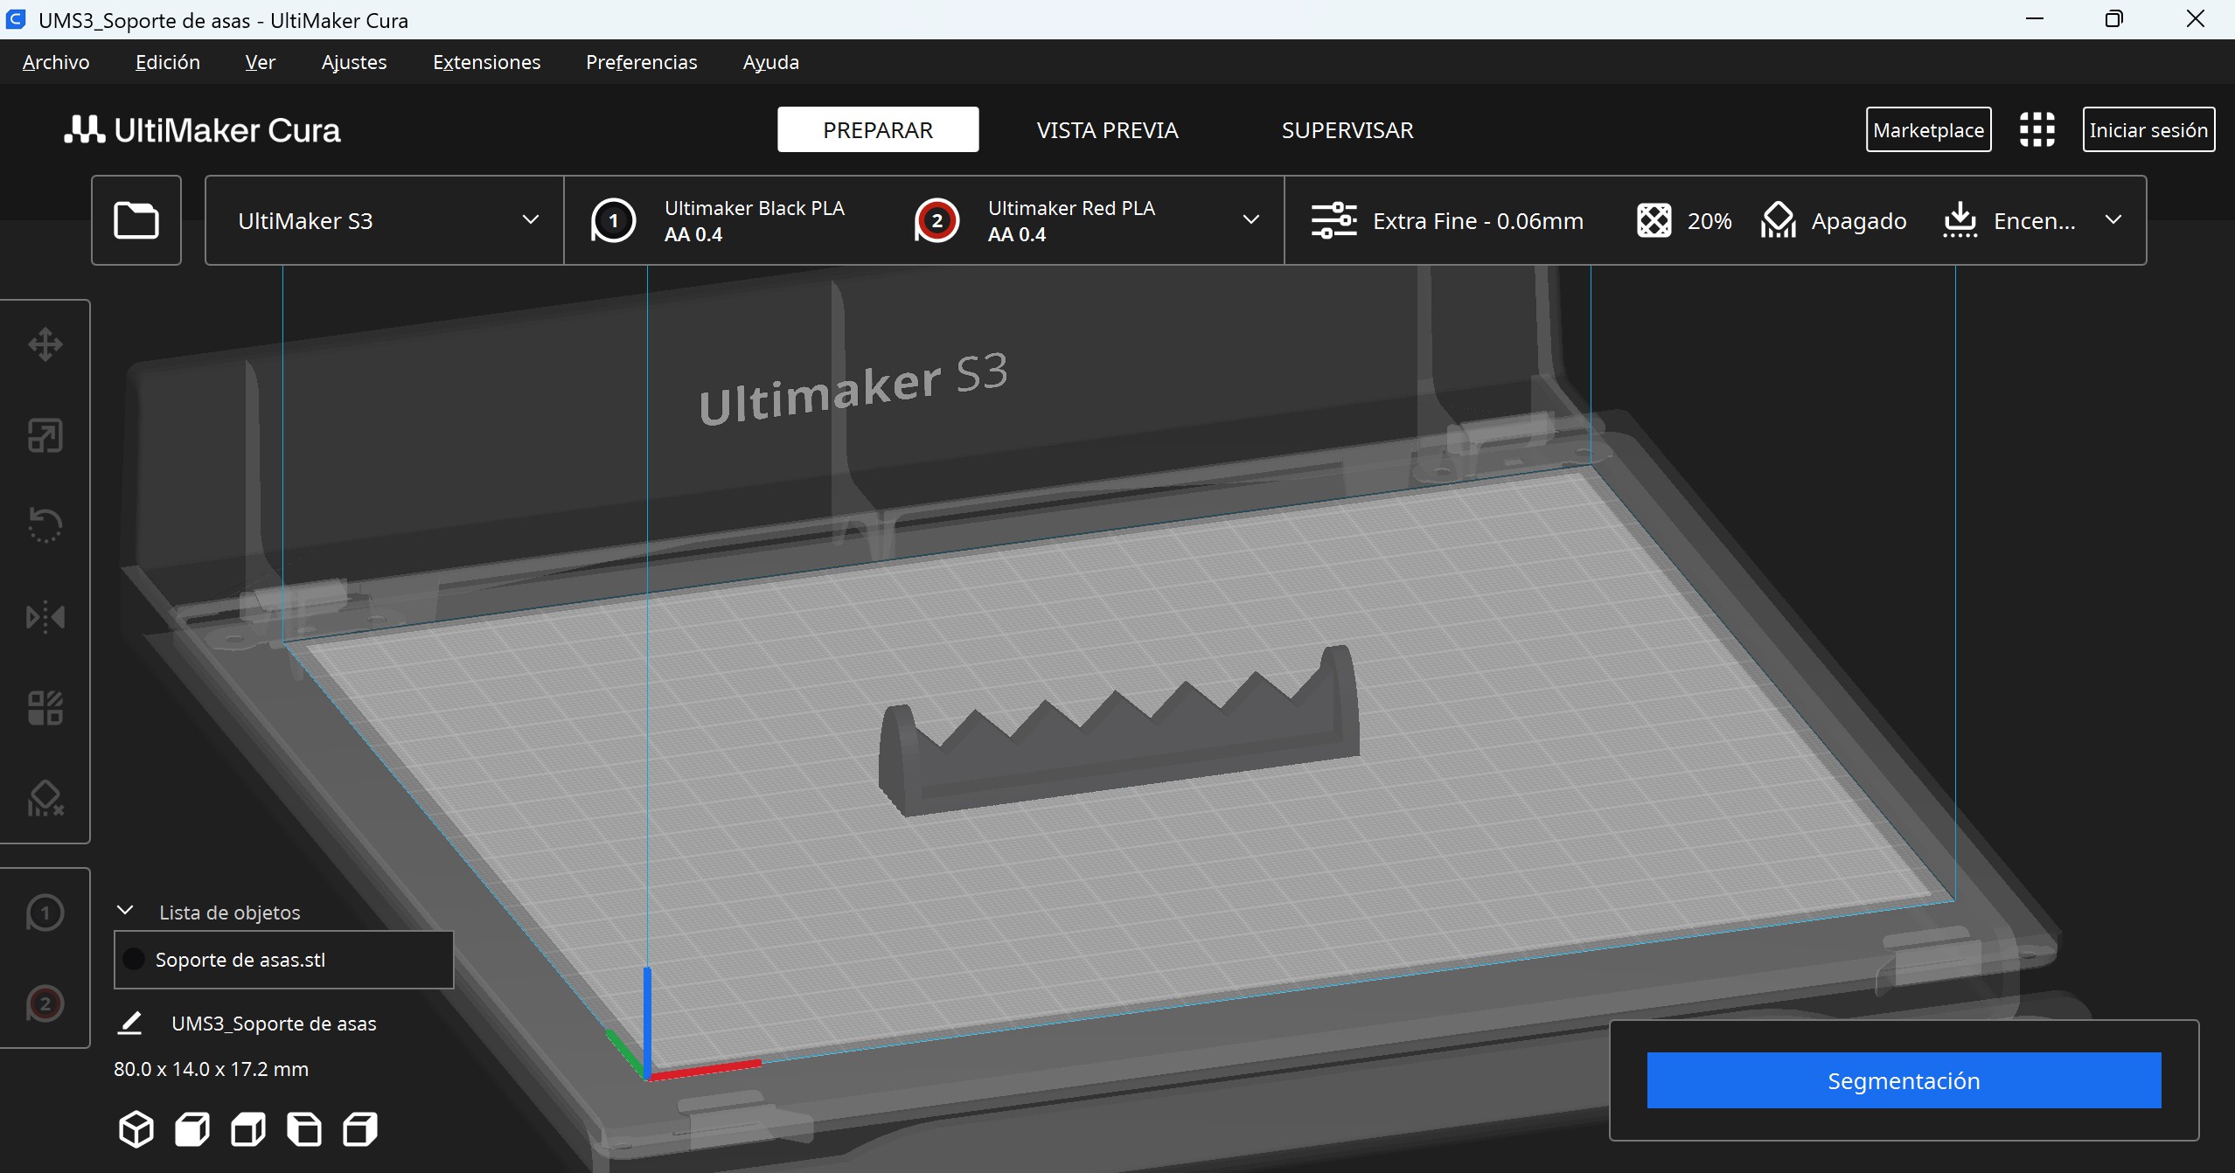
Task: Expand the UltiMaker S3 printer dropdown
Action: (x=530, y=220)
